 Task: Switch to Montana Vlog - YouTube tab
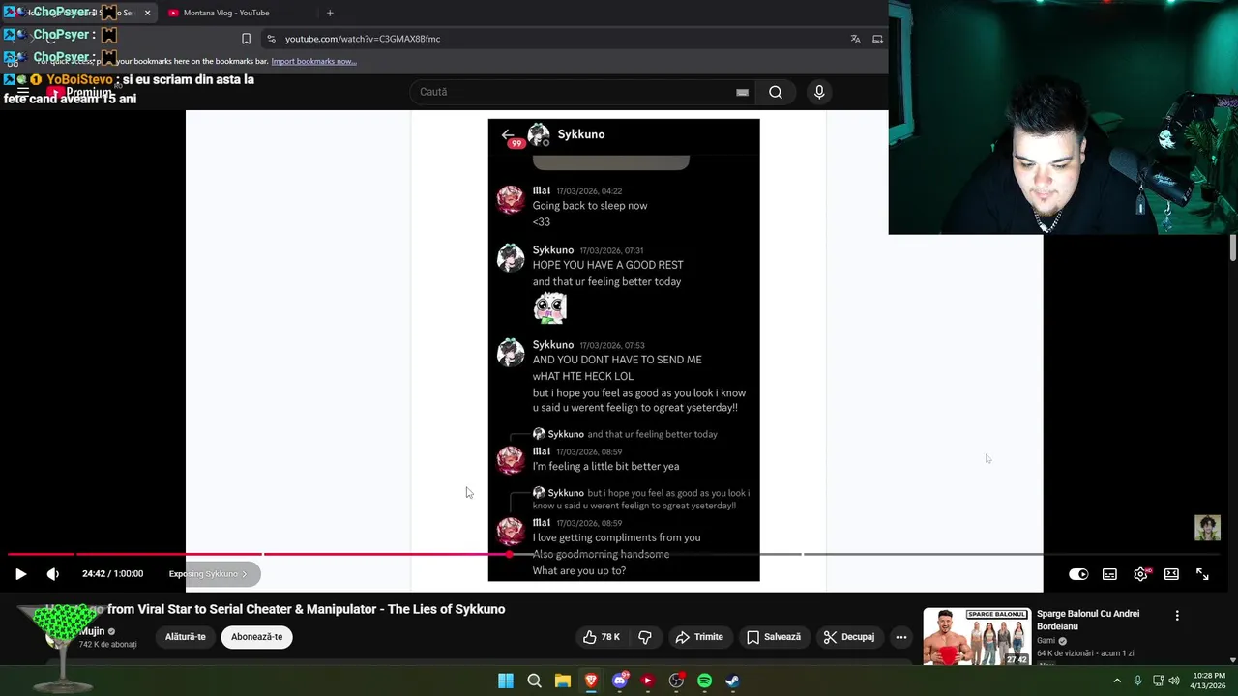pyautogui.click(x=225, y=13)
